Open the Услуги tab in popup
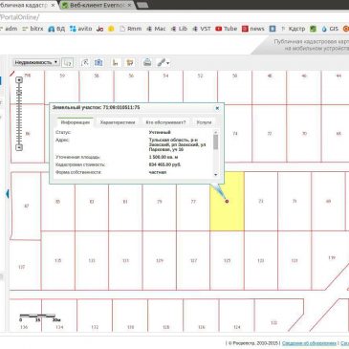The width and height of the screenshot is (349, 349). click(204, 122)
